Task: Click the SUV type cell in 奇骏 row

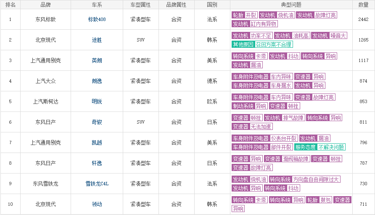Action: click(140, 122)
